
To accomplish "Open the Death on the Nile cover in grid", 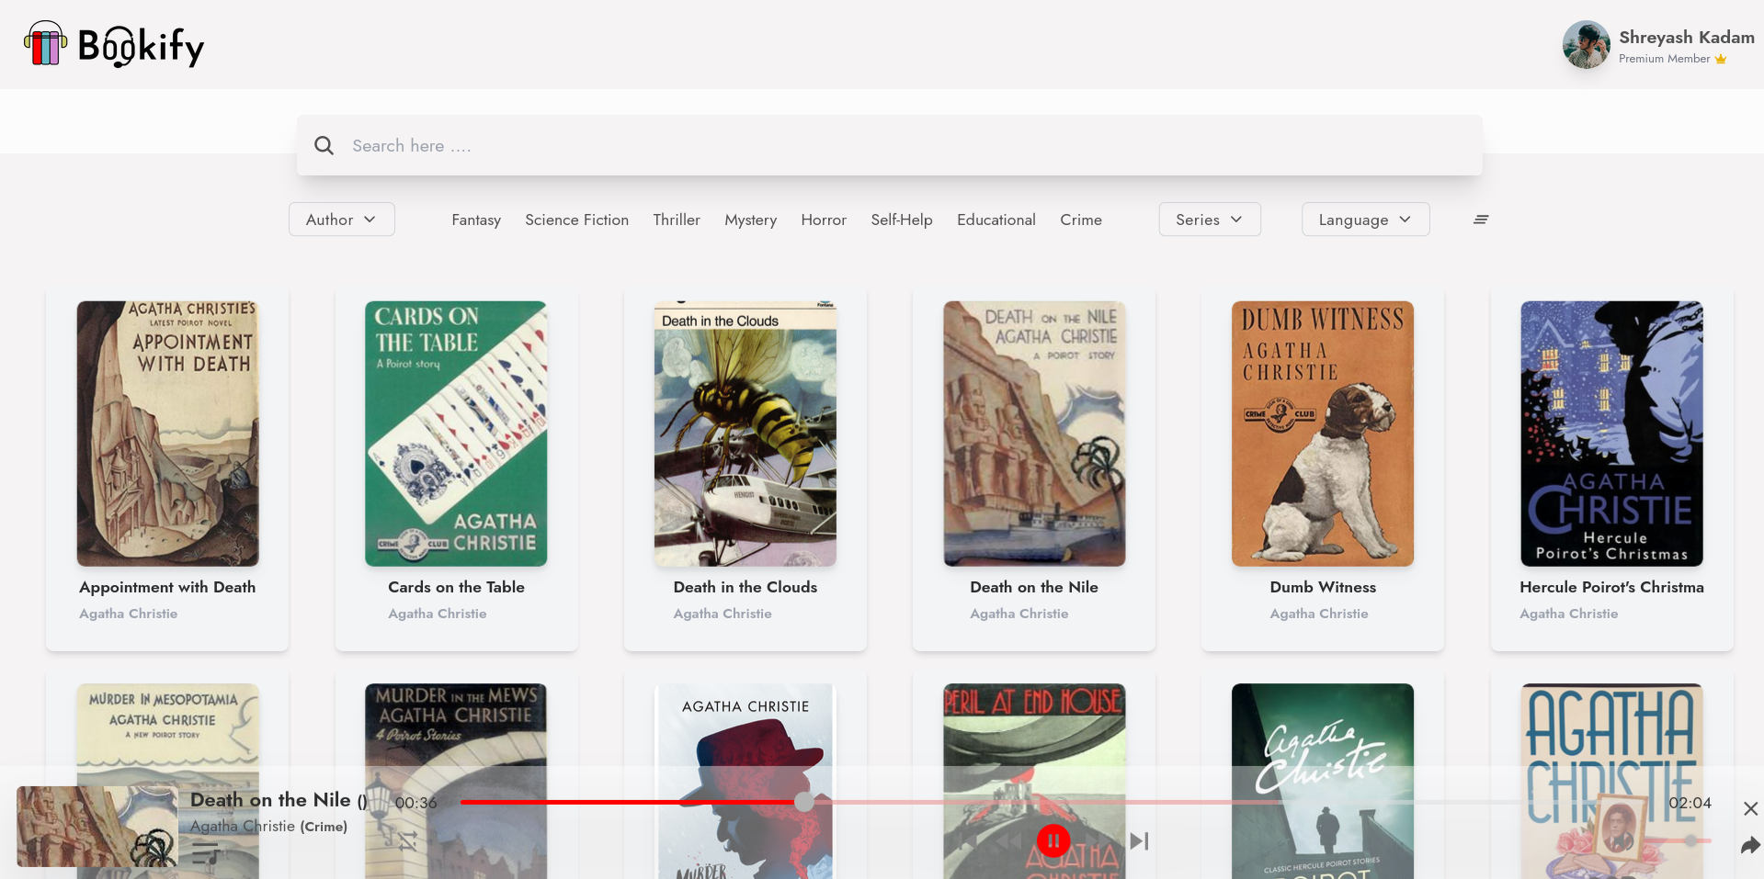I will 1034,434.
